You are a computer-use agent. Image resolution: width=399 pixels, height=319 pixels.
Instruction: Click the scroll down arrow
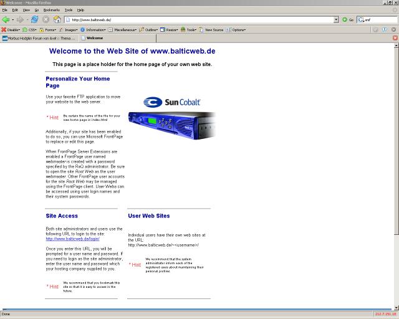[397, 307]
